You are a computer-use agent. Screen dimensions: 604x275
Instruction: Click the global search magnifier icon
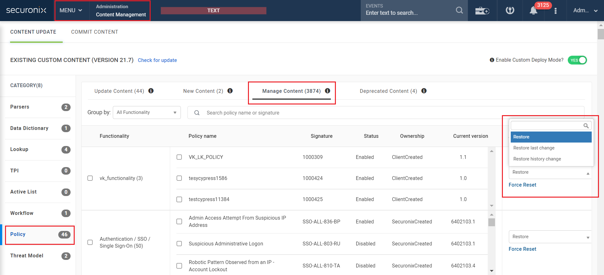pyautogui.click(x=459, y=10)
